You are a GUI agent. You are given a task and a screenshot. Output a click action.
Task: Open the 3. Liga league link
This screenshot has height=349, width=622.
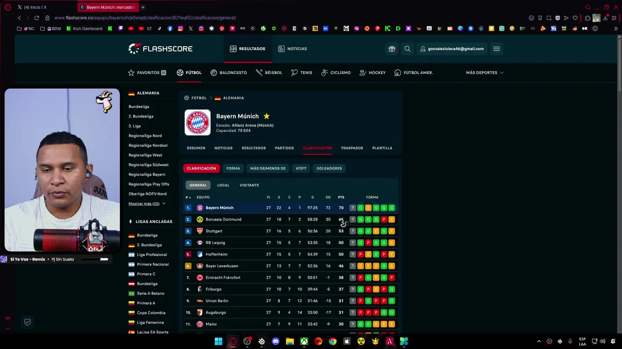pyautogui.click(x=135, y=126)
